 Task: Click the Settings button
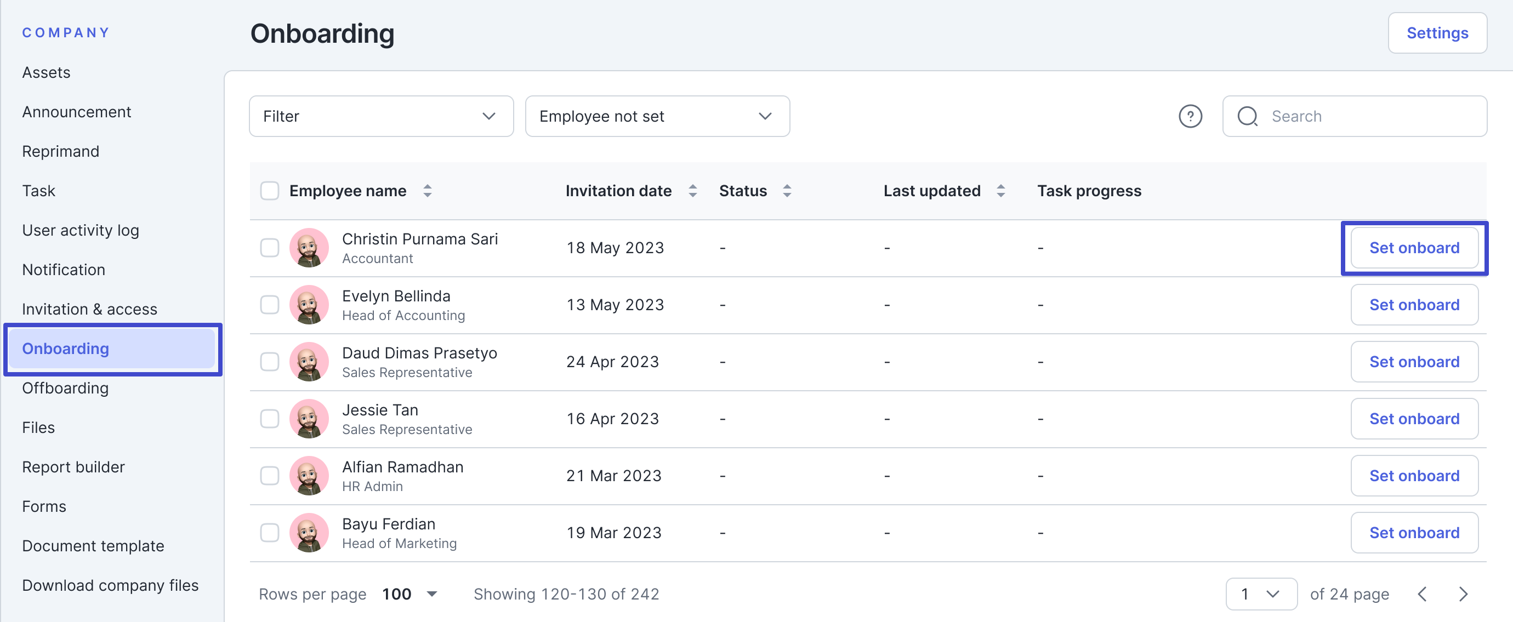pyautogui.click(x=1437, y=33)
